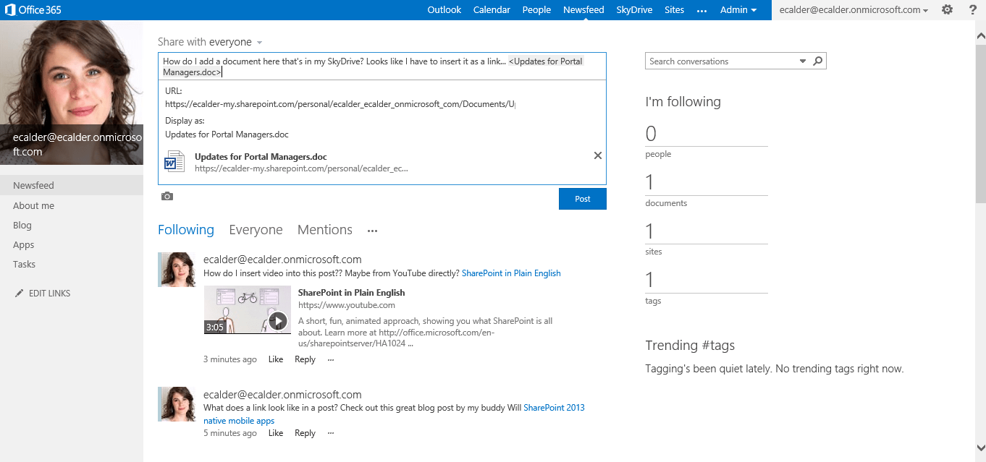This screenshot has width=986, height=462.
Task: Open Sites in top navigation
Action: click(x=674, y=9)
